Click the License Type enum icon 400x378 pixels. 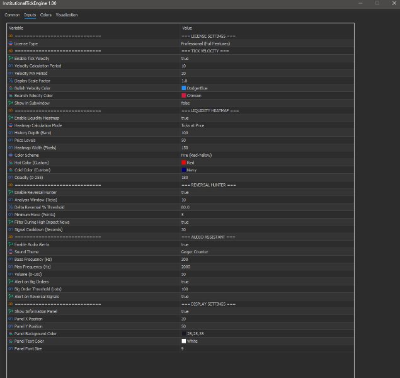tap(11, 43)
